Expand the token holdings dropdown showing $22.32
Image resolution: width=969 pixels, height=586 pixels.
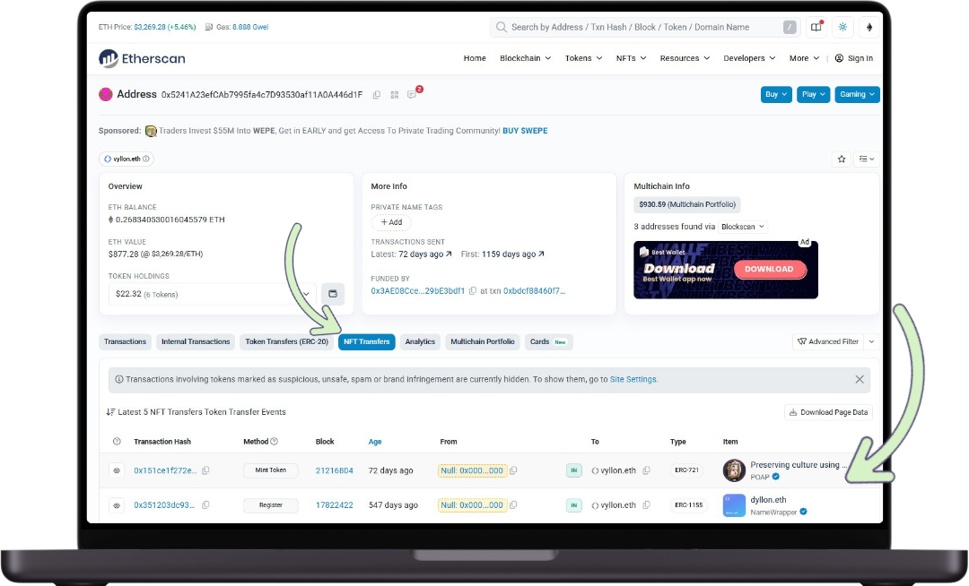pyautogui.click(x=307, y=294)
